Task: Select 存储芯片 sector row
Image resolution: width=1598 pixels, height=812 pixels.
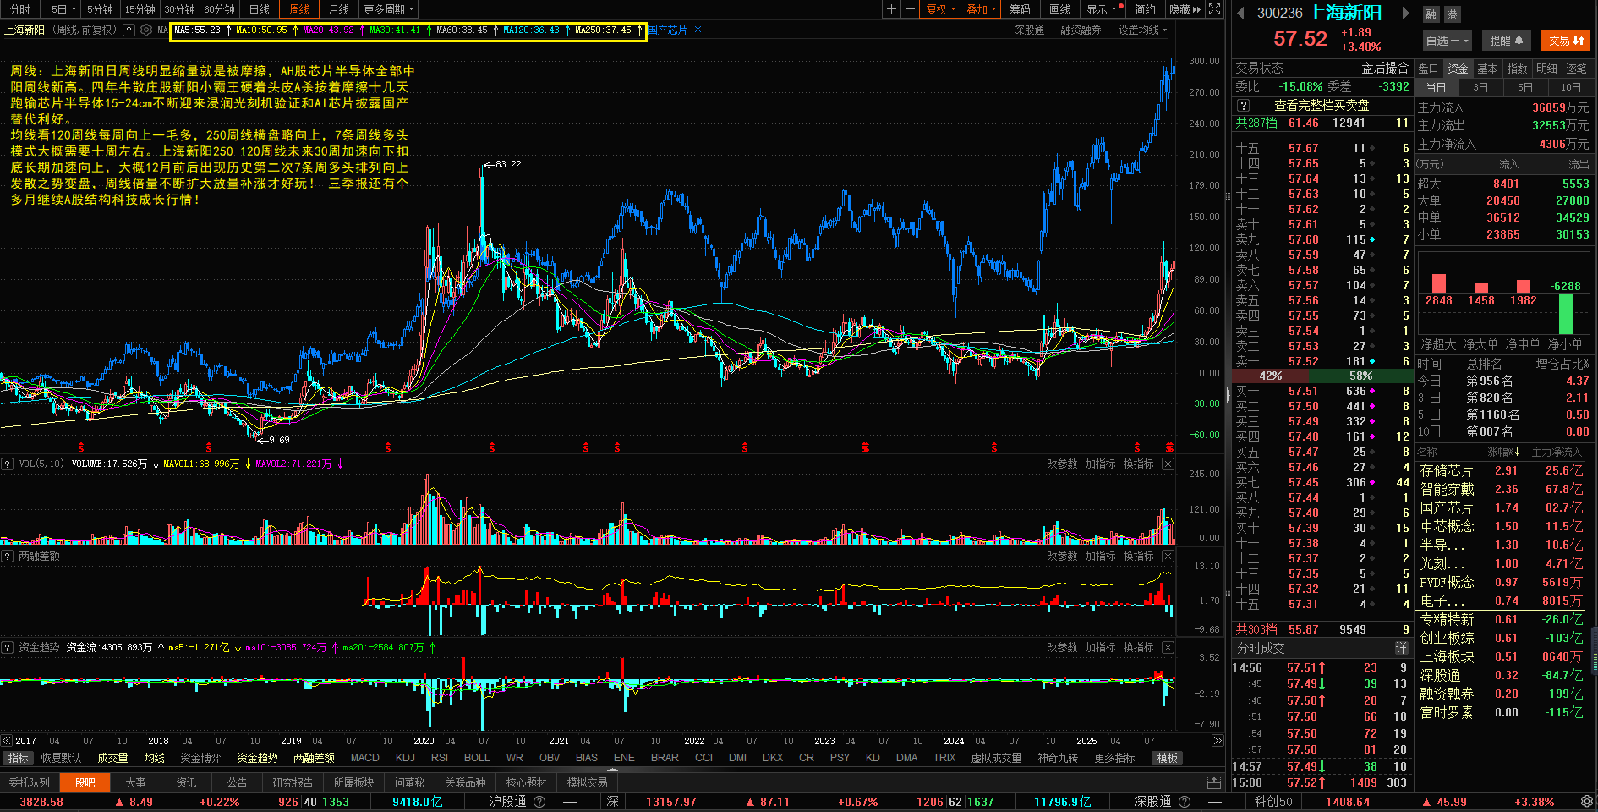Action: pyautogui.click(x=1502, y=470)
